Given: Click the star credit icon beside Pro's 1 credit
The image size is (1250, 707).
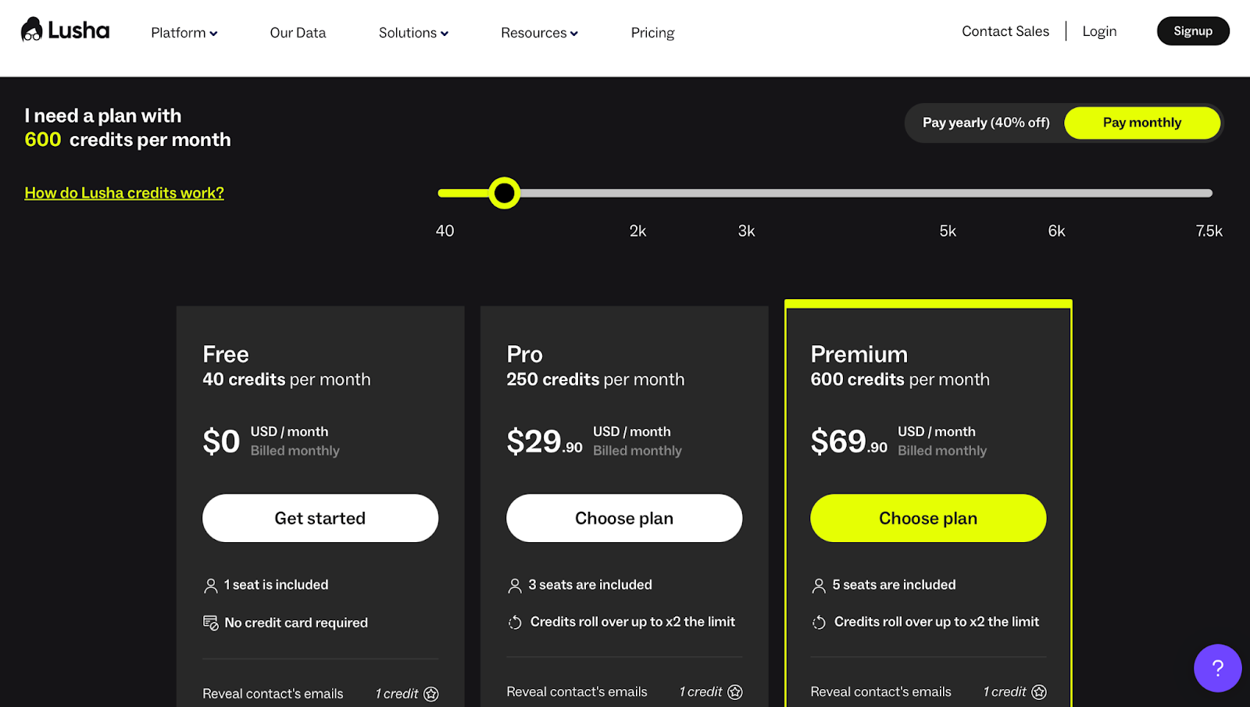Looking at the screenshot, I should pos(734,691).
